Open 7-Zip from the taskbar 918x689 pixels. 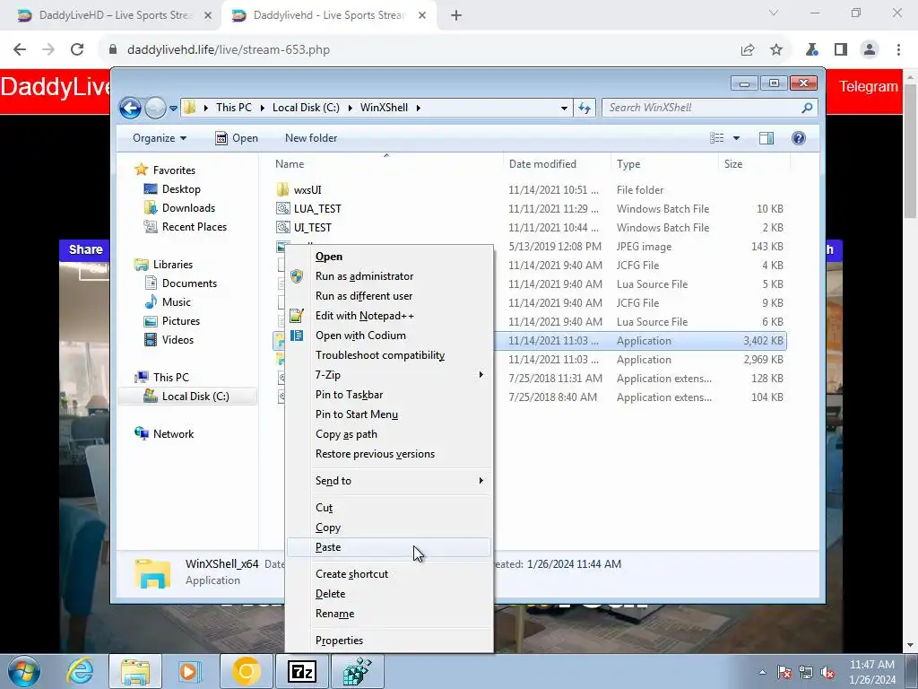pyautogui.click(x=302, y=671)
